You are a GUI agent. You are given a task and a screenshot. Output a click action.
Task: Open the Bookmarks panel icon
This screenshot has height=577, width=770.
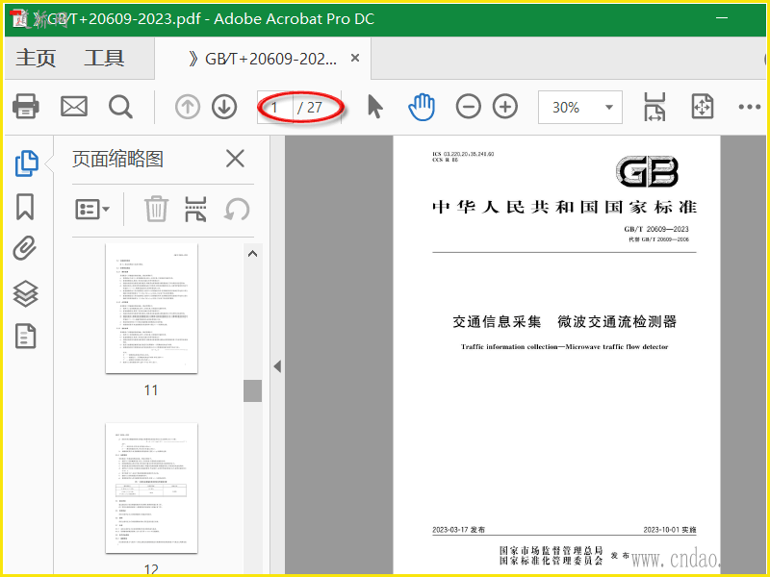pos(25,207)
